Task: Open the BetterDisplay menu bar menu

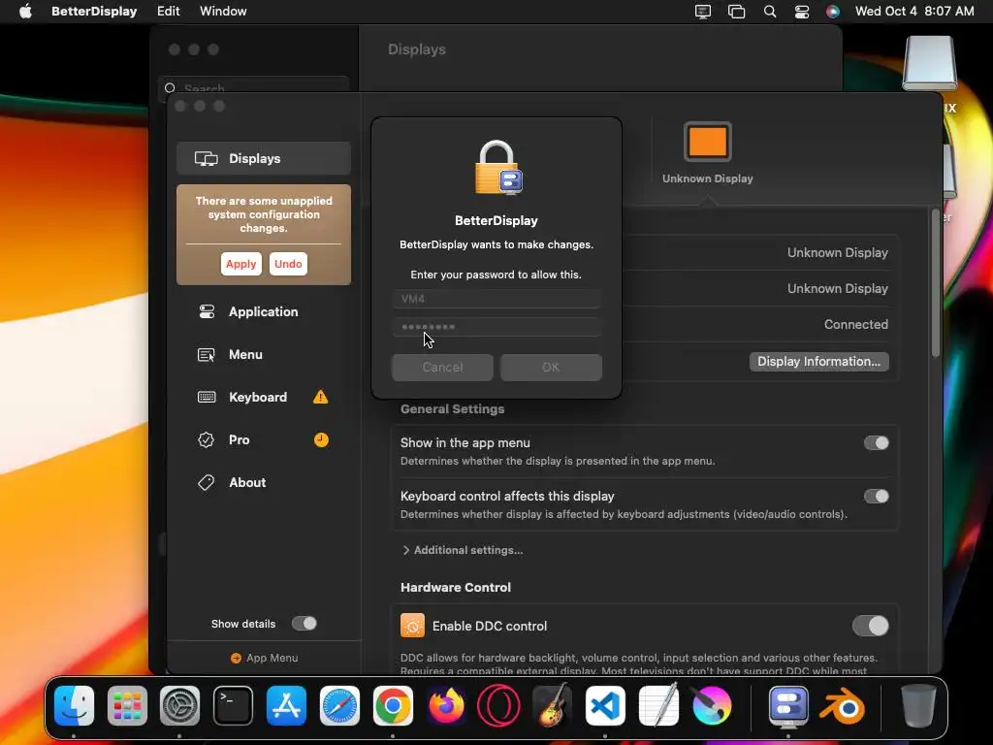Action: click(94, 12)
